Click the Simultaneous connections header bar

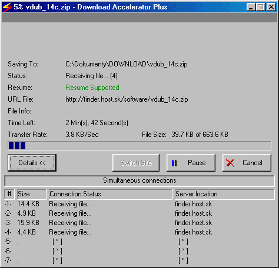point(139,180)
